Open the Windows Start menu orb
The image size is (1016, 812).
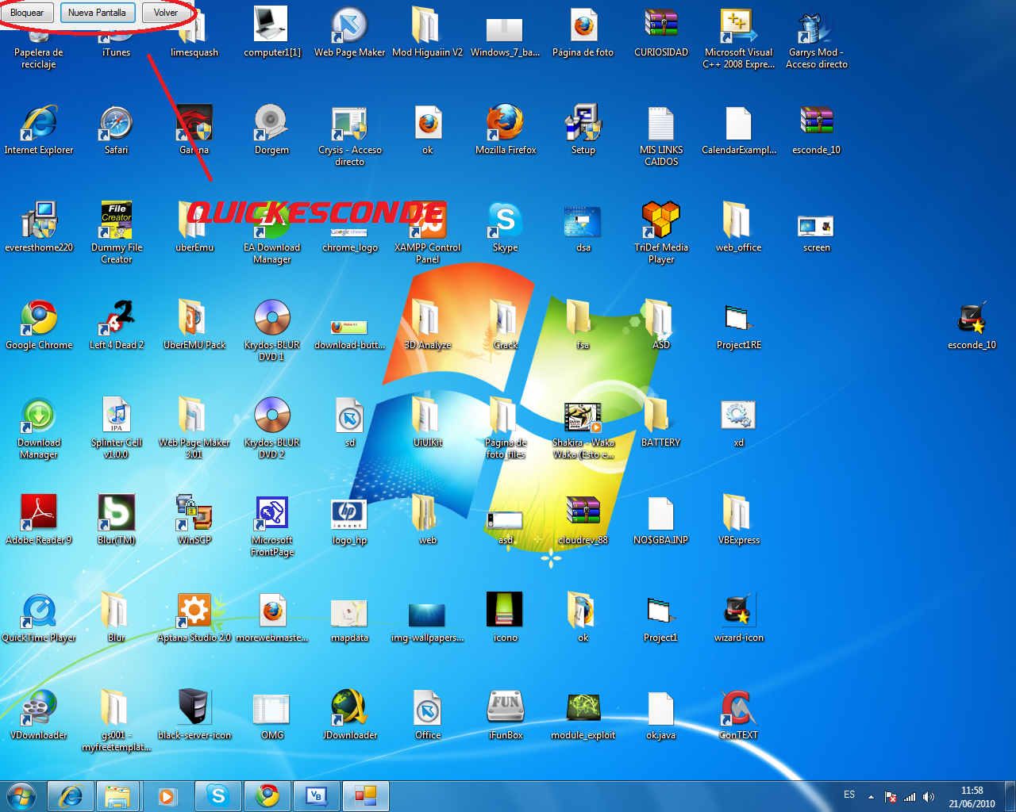(x=21, y=796)
